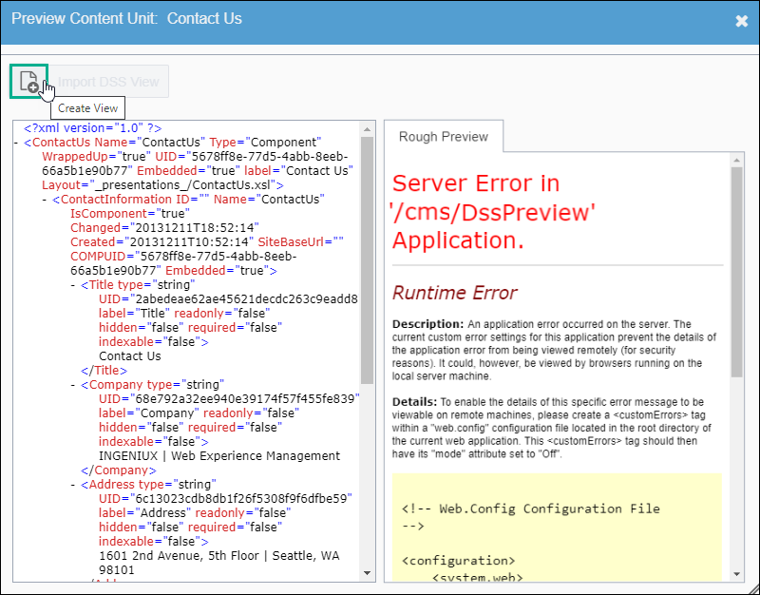Collapse the ContactUs root XML node
Screen dimensions: 760x595
[x=16, y=143]
